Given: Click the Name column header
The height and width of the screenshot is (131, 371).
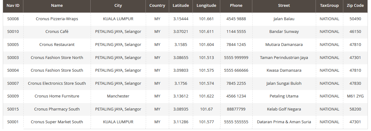Looking at the screenshot, I should coord(57,6).
